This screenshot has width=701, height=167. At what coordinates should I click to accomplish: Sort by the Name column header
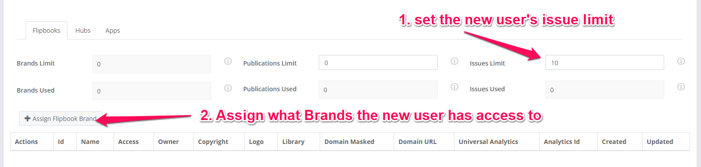(x=90, y=142)
